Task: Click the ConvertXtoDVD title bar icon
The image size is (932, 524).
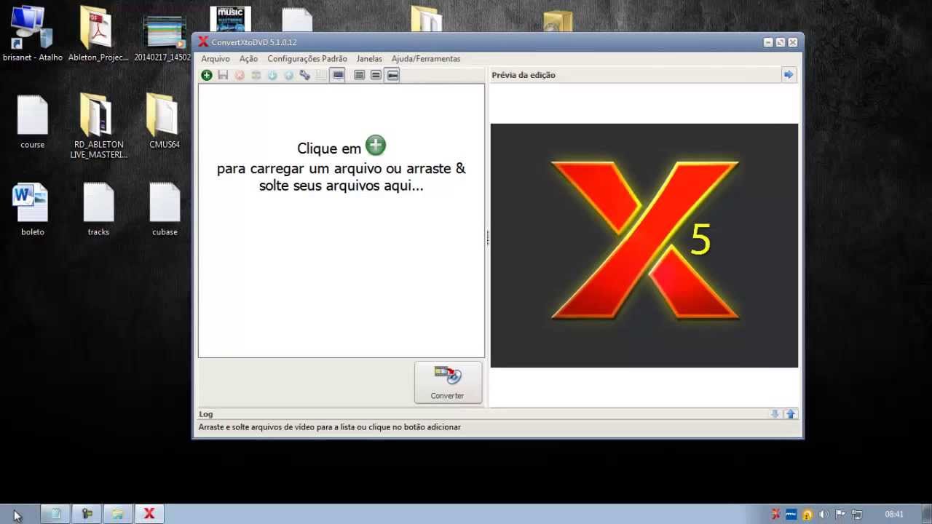Action: tap(204, 41)
